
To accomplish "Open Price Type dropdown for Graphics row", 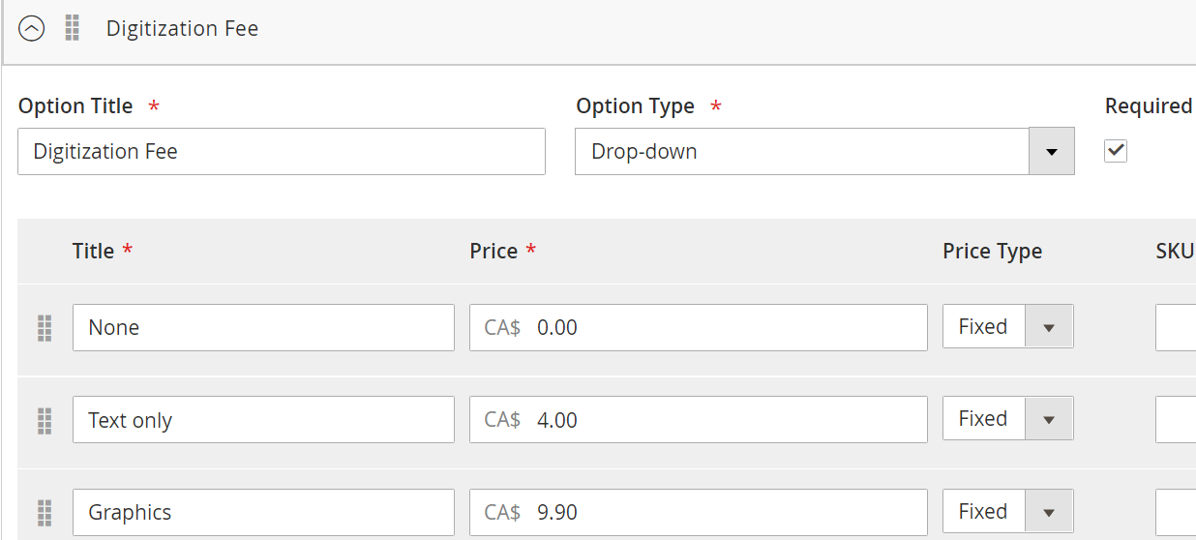I will coord(1007,512).
